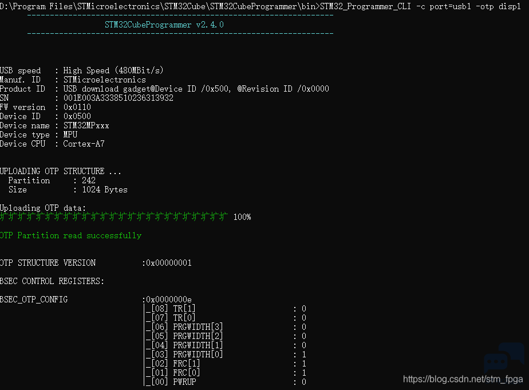Click the 0x00000001 version value

169,263
